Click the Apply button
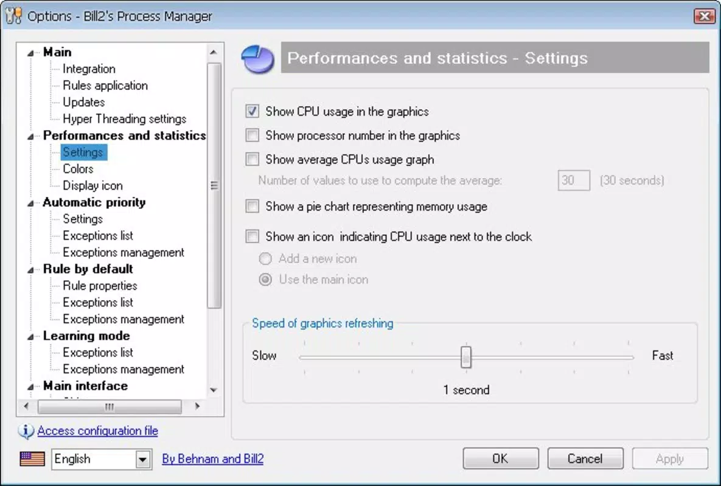 (x=670, y=459)
